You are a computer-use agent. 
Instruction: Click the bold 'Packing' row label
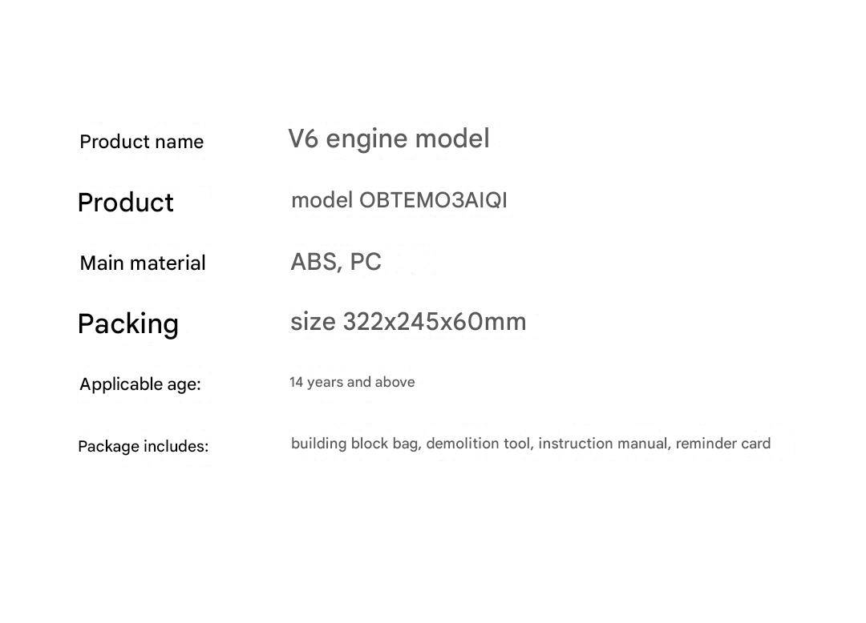pyautogui.click(x=127, y=324)
